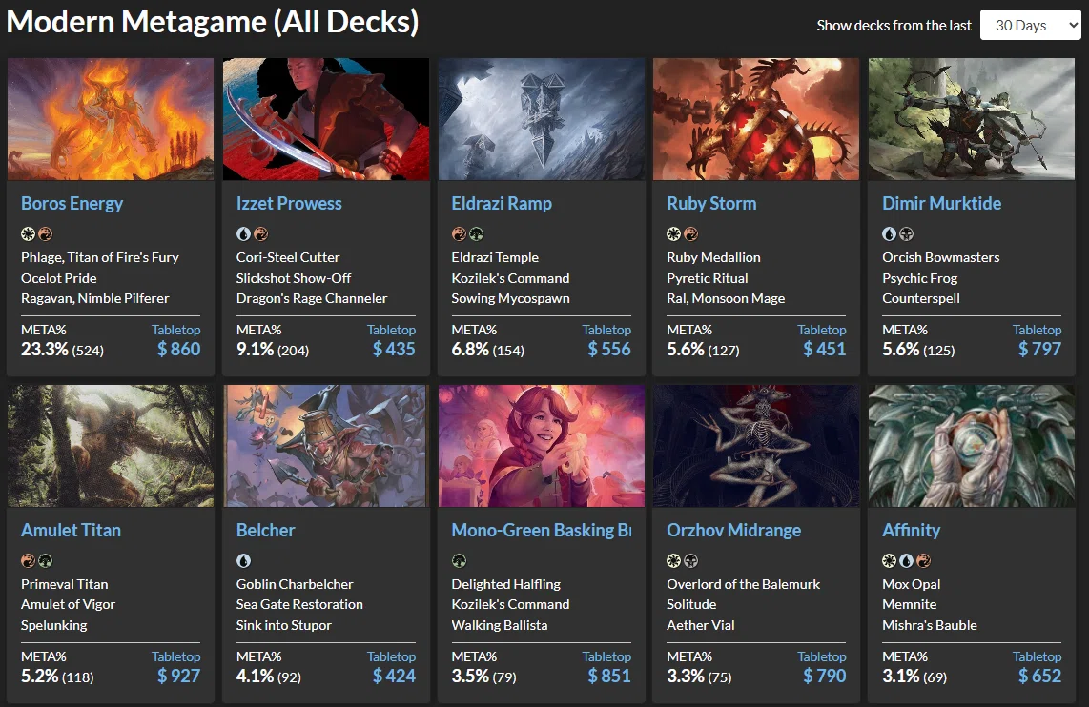Click the green mana icon under Mono-Green Basking
Viewport: 1089px width, 707px height.
pyautogui.click(x=459, y=560)
